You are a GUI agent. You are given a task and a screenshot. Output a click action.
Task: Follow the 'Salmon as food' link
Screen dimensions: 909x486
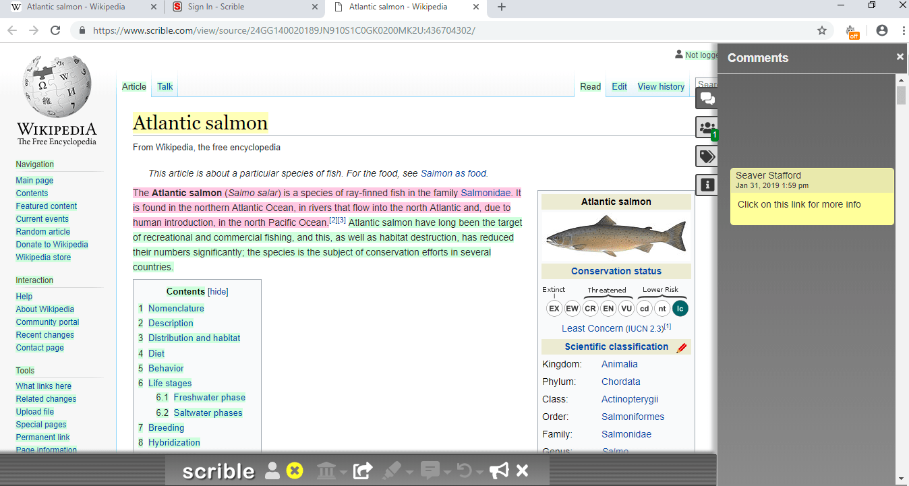[453, 173]
